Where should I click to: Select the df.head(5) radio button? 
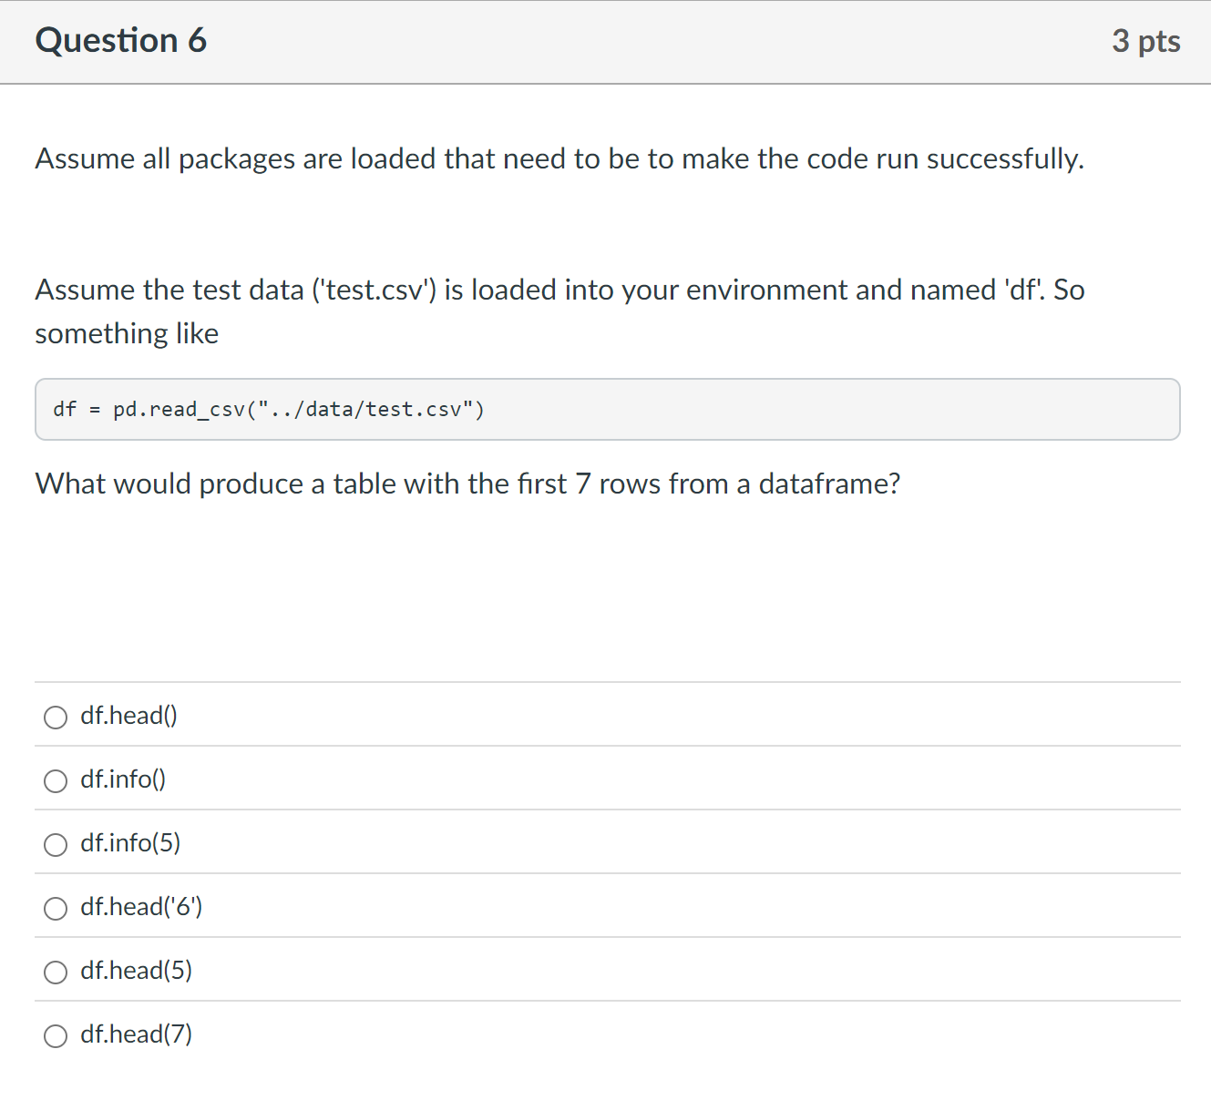click(x=56, y=973)
